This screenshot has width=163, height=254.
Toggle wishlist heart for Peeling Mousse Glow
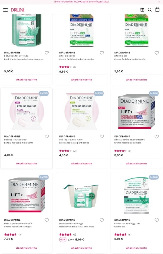(x=47, y=136)
